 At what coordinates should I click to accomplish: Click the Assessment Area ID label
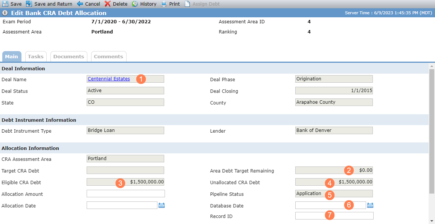242,21
